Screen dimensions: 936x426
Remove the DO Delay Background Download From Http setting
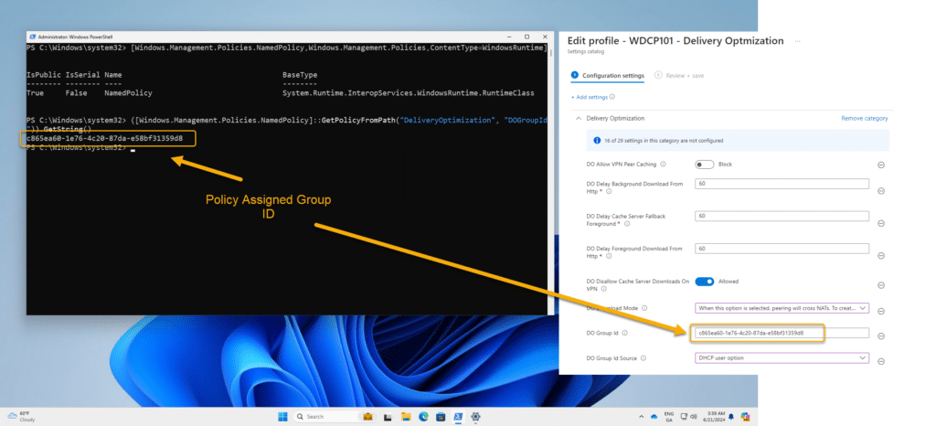(x=880, y=191)
